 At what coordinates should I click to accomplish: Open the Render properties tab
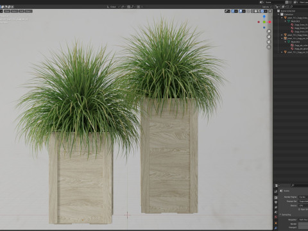pyautogui.click(x=276, y=198)
